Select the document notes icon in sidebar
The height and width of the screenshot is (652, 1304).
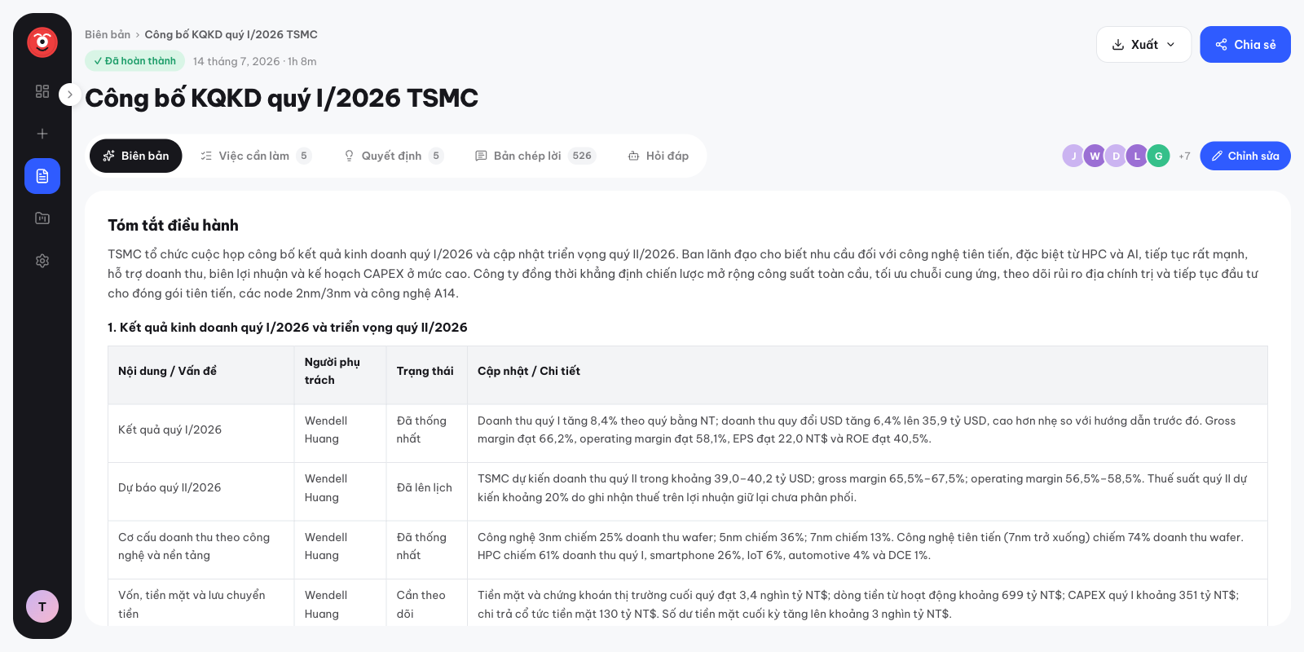pos(42,176)
